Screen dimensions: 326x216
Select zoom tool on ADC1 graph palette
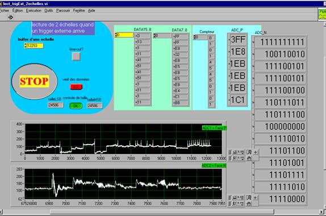(249, 153)
